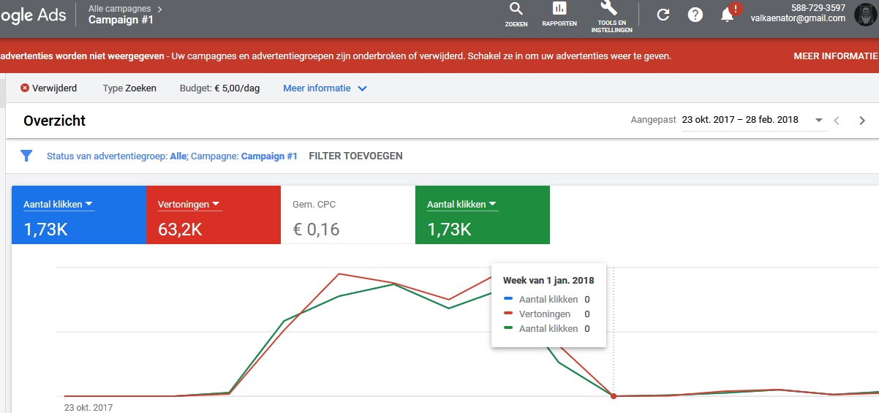Go to previous date period arrow

point(837,121)
